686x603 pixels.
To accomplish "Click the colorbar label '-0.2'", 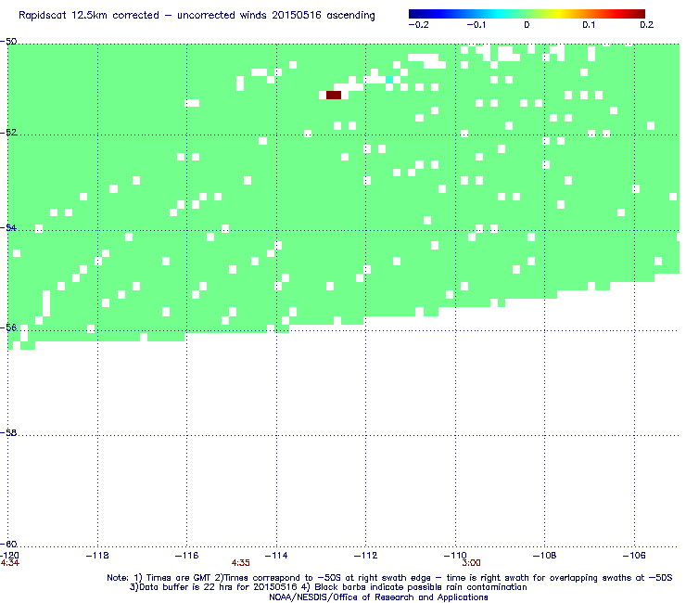I will (419, 25).
